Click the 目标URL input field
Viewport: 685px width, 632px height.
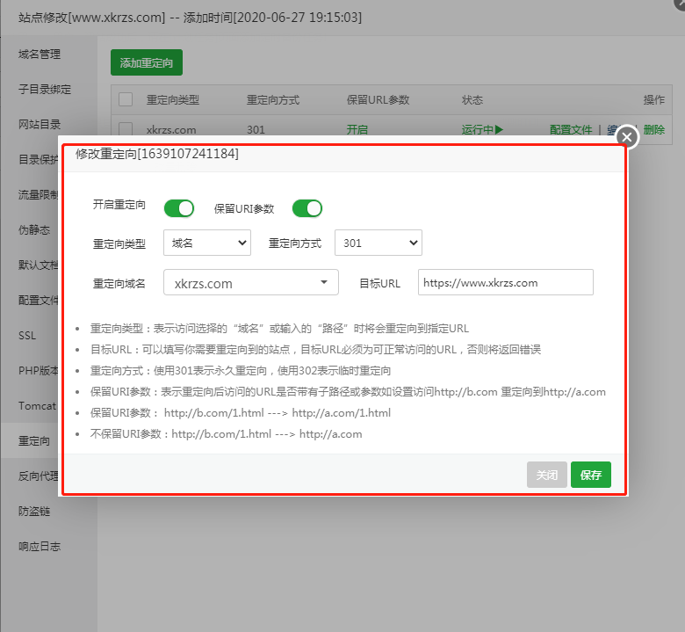[506, 282]
